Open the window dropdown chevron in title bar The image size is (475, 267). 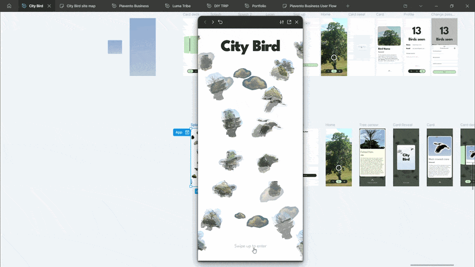[x=421, y=6]
